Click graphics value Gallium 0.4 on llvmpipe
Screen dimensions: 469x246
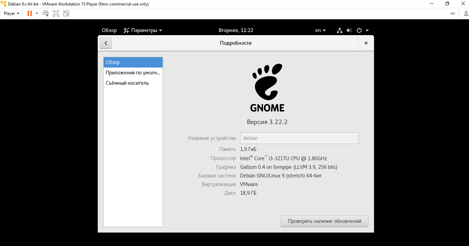tap(289, 167)
